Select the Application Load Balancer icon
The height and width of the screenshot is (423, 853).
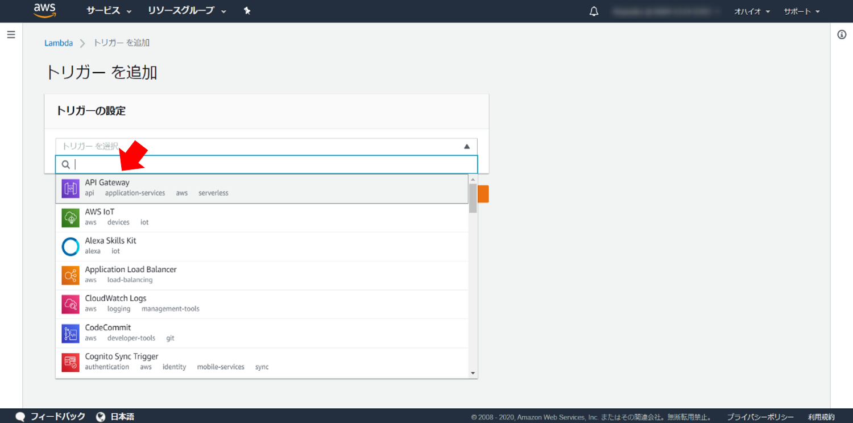pyautogui.click(x=71, y=276)
